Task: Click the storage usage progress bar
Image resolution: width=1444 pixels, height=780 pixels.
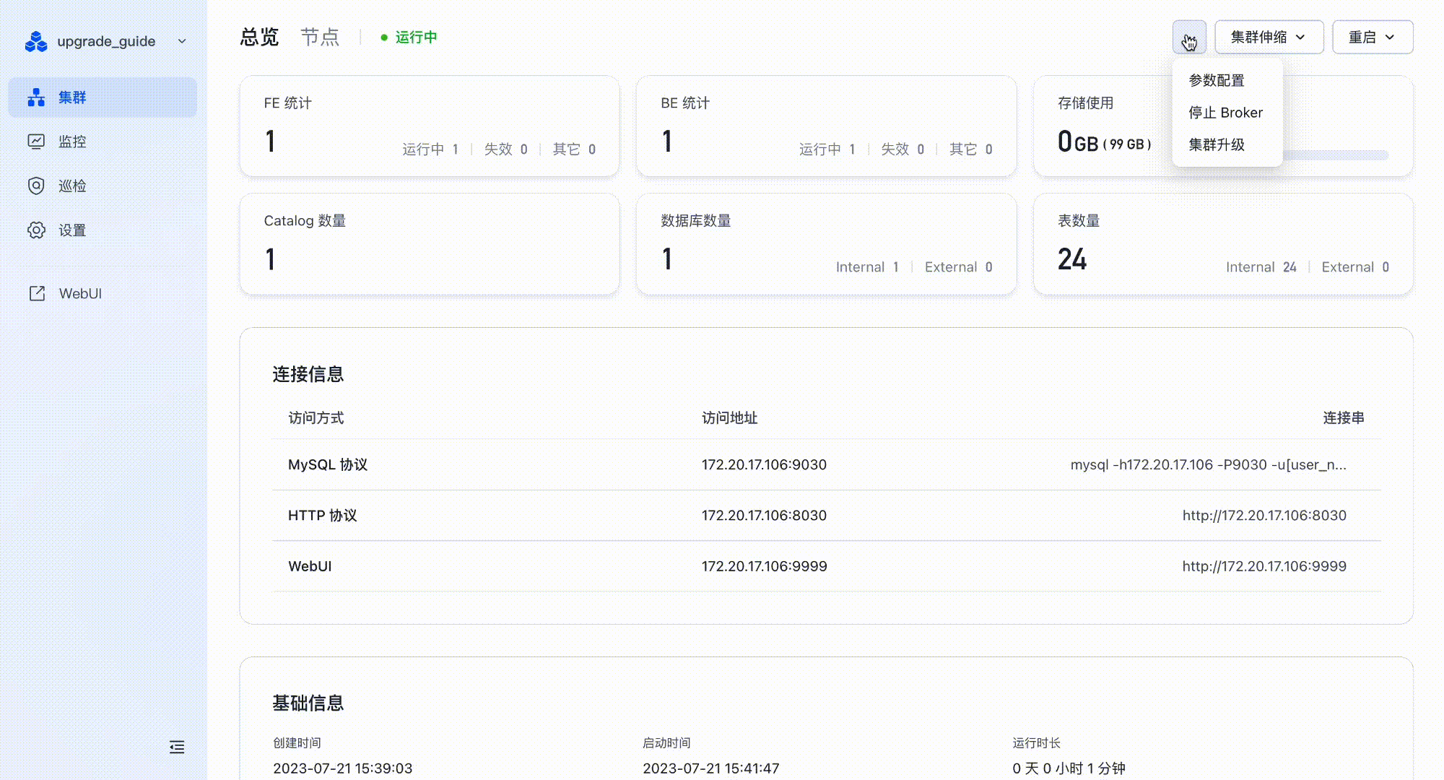Action: click(x=1336, y=155)
